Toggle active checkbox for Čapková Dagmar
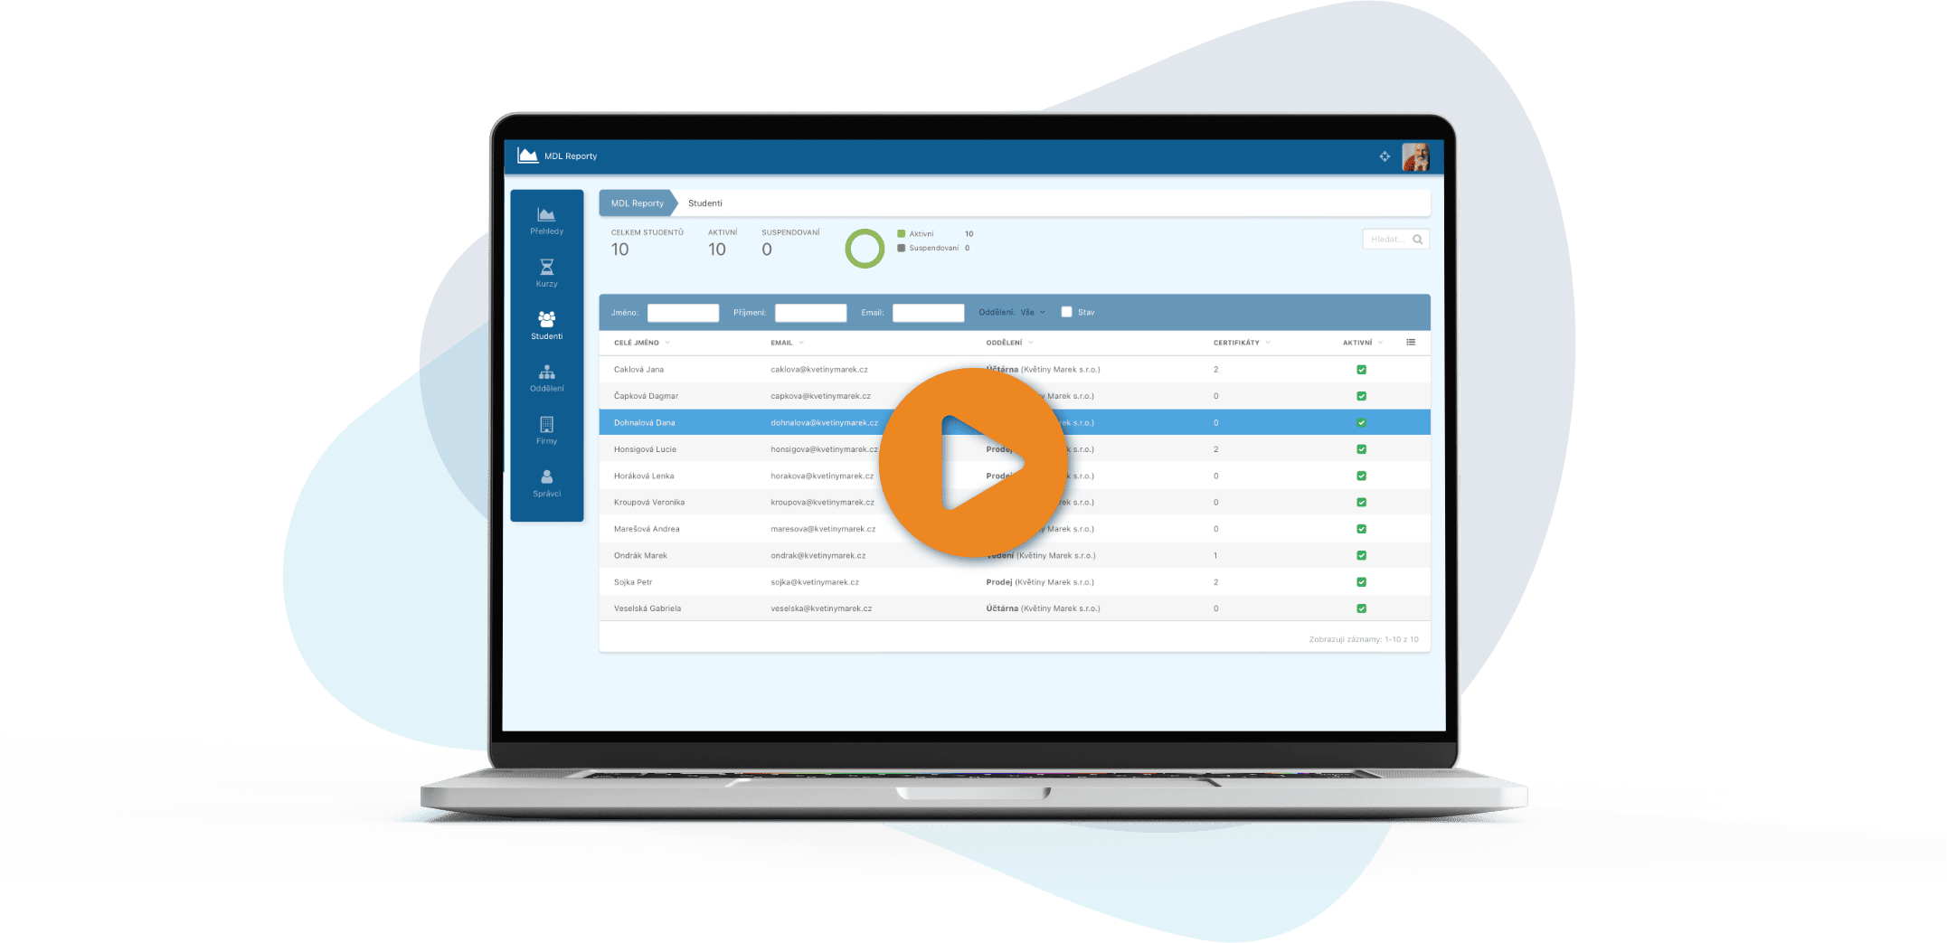Image resolution: width=1947 pixels, height=943 pixels. 1361,396
